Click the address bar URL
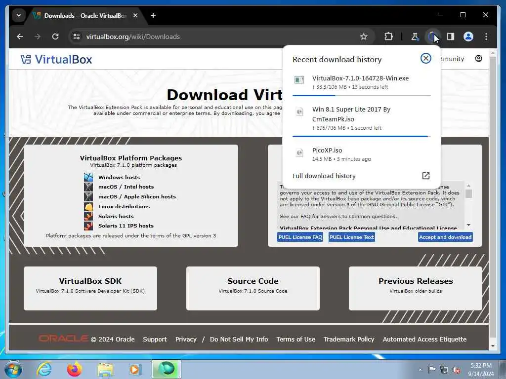This screenshot has height=379, width=506. 133,37
